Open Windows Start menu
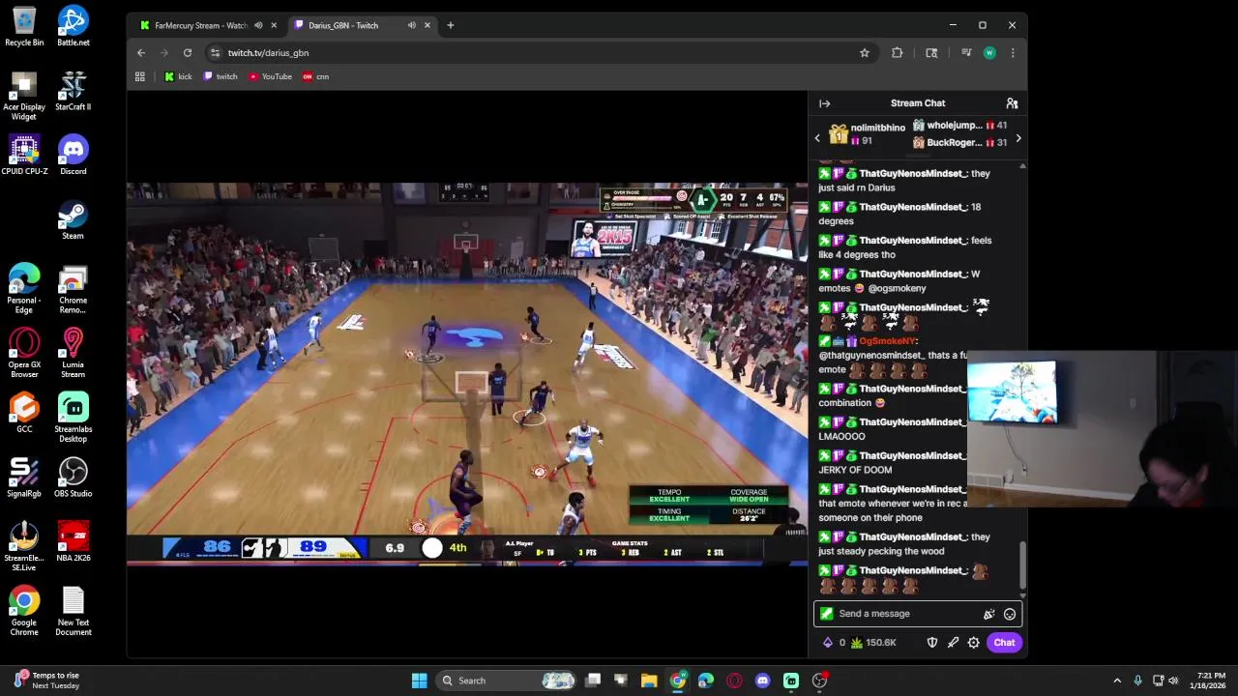This screenshot has width=1238, height=696. pyautogui.click(x=419, y=681)
